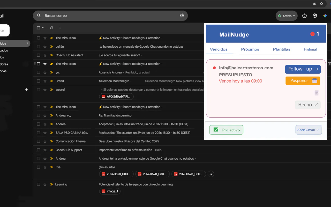Check the CoachHub Assistant email checkbox

(39, 55)
